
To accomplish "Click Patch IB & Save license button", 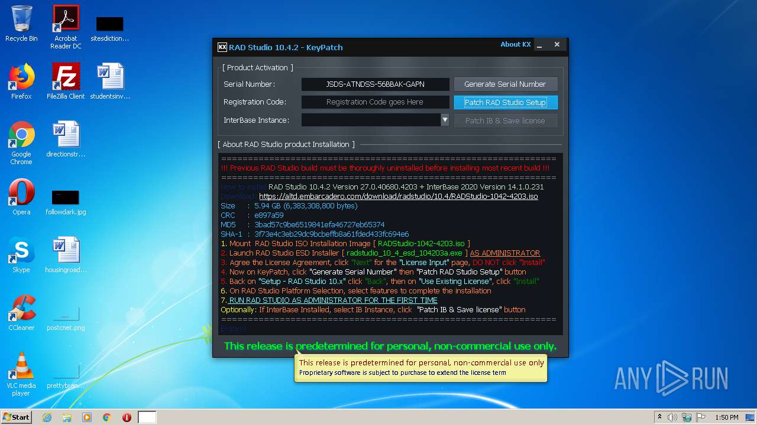I will tap(505, 120).
